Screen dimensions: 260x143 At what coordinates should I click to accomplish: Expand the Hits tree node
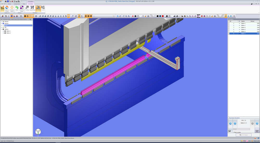tap(2, 27)
